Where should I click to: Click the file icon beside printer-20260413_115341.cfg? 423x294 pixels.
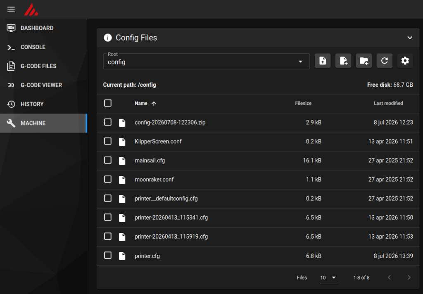click(x=122, y=218)
